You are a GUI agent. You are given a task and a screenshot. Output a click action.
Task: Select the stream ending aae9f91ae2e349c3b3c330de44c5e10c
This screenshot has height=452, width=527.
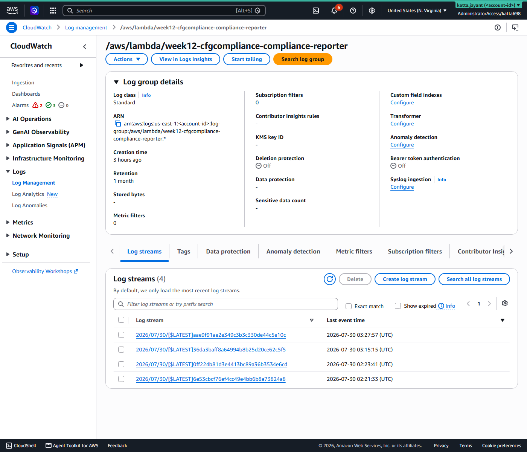121,335
